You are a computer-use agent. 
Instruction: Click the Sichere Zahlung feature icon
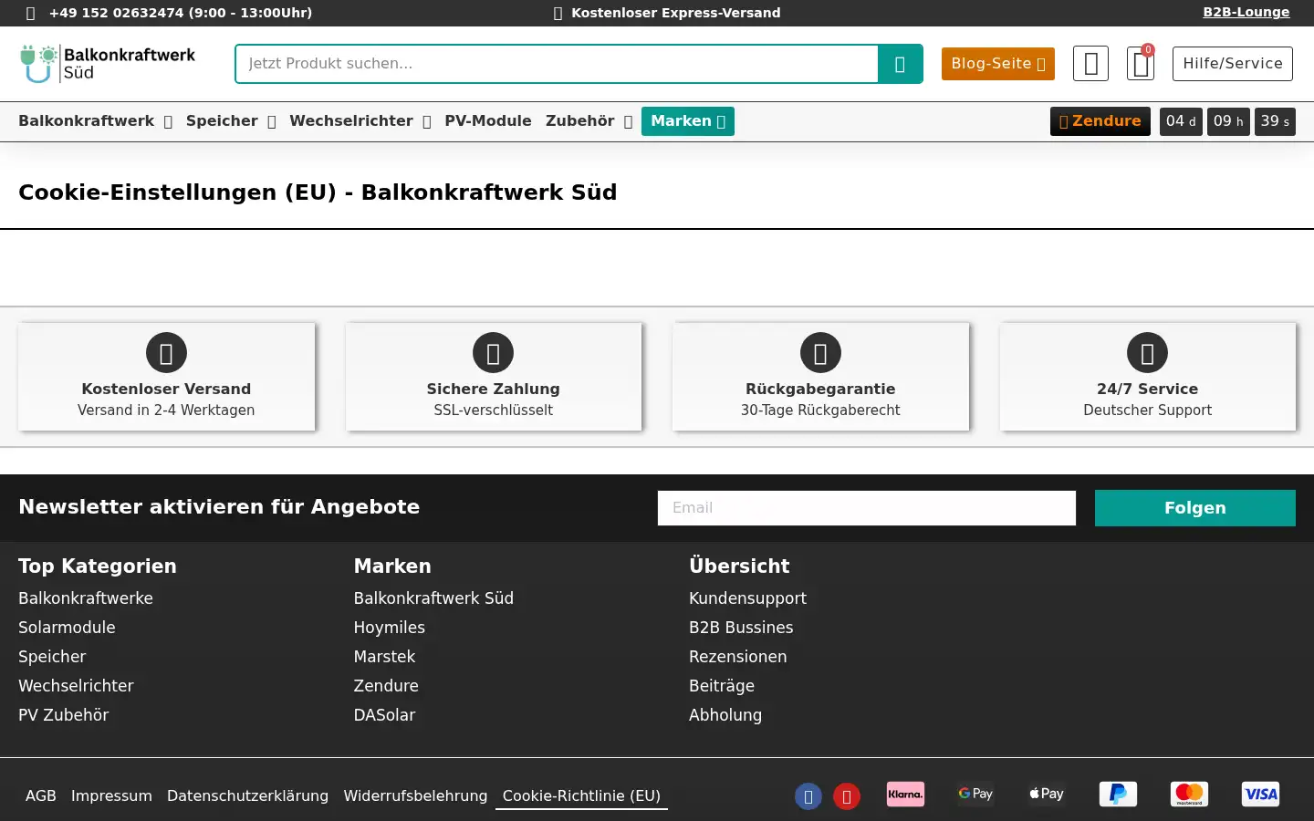click(493, 353)
